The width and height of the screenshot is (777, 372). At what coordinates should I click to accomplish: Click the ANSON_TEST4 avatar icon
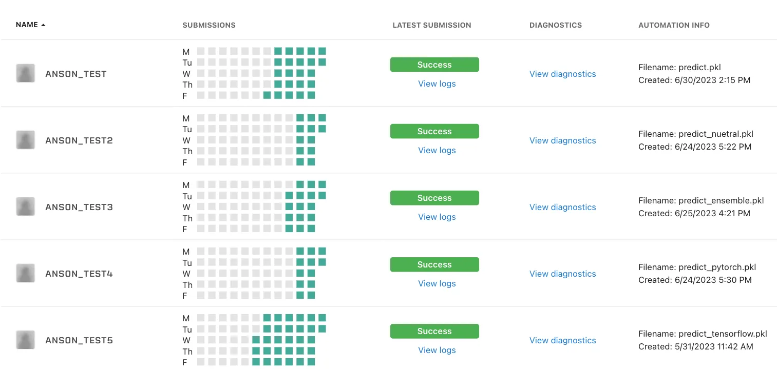click(25, 273)
